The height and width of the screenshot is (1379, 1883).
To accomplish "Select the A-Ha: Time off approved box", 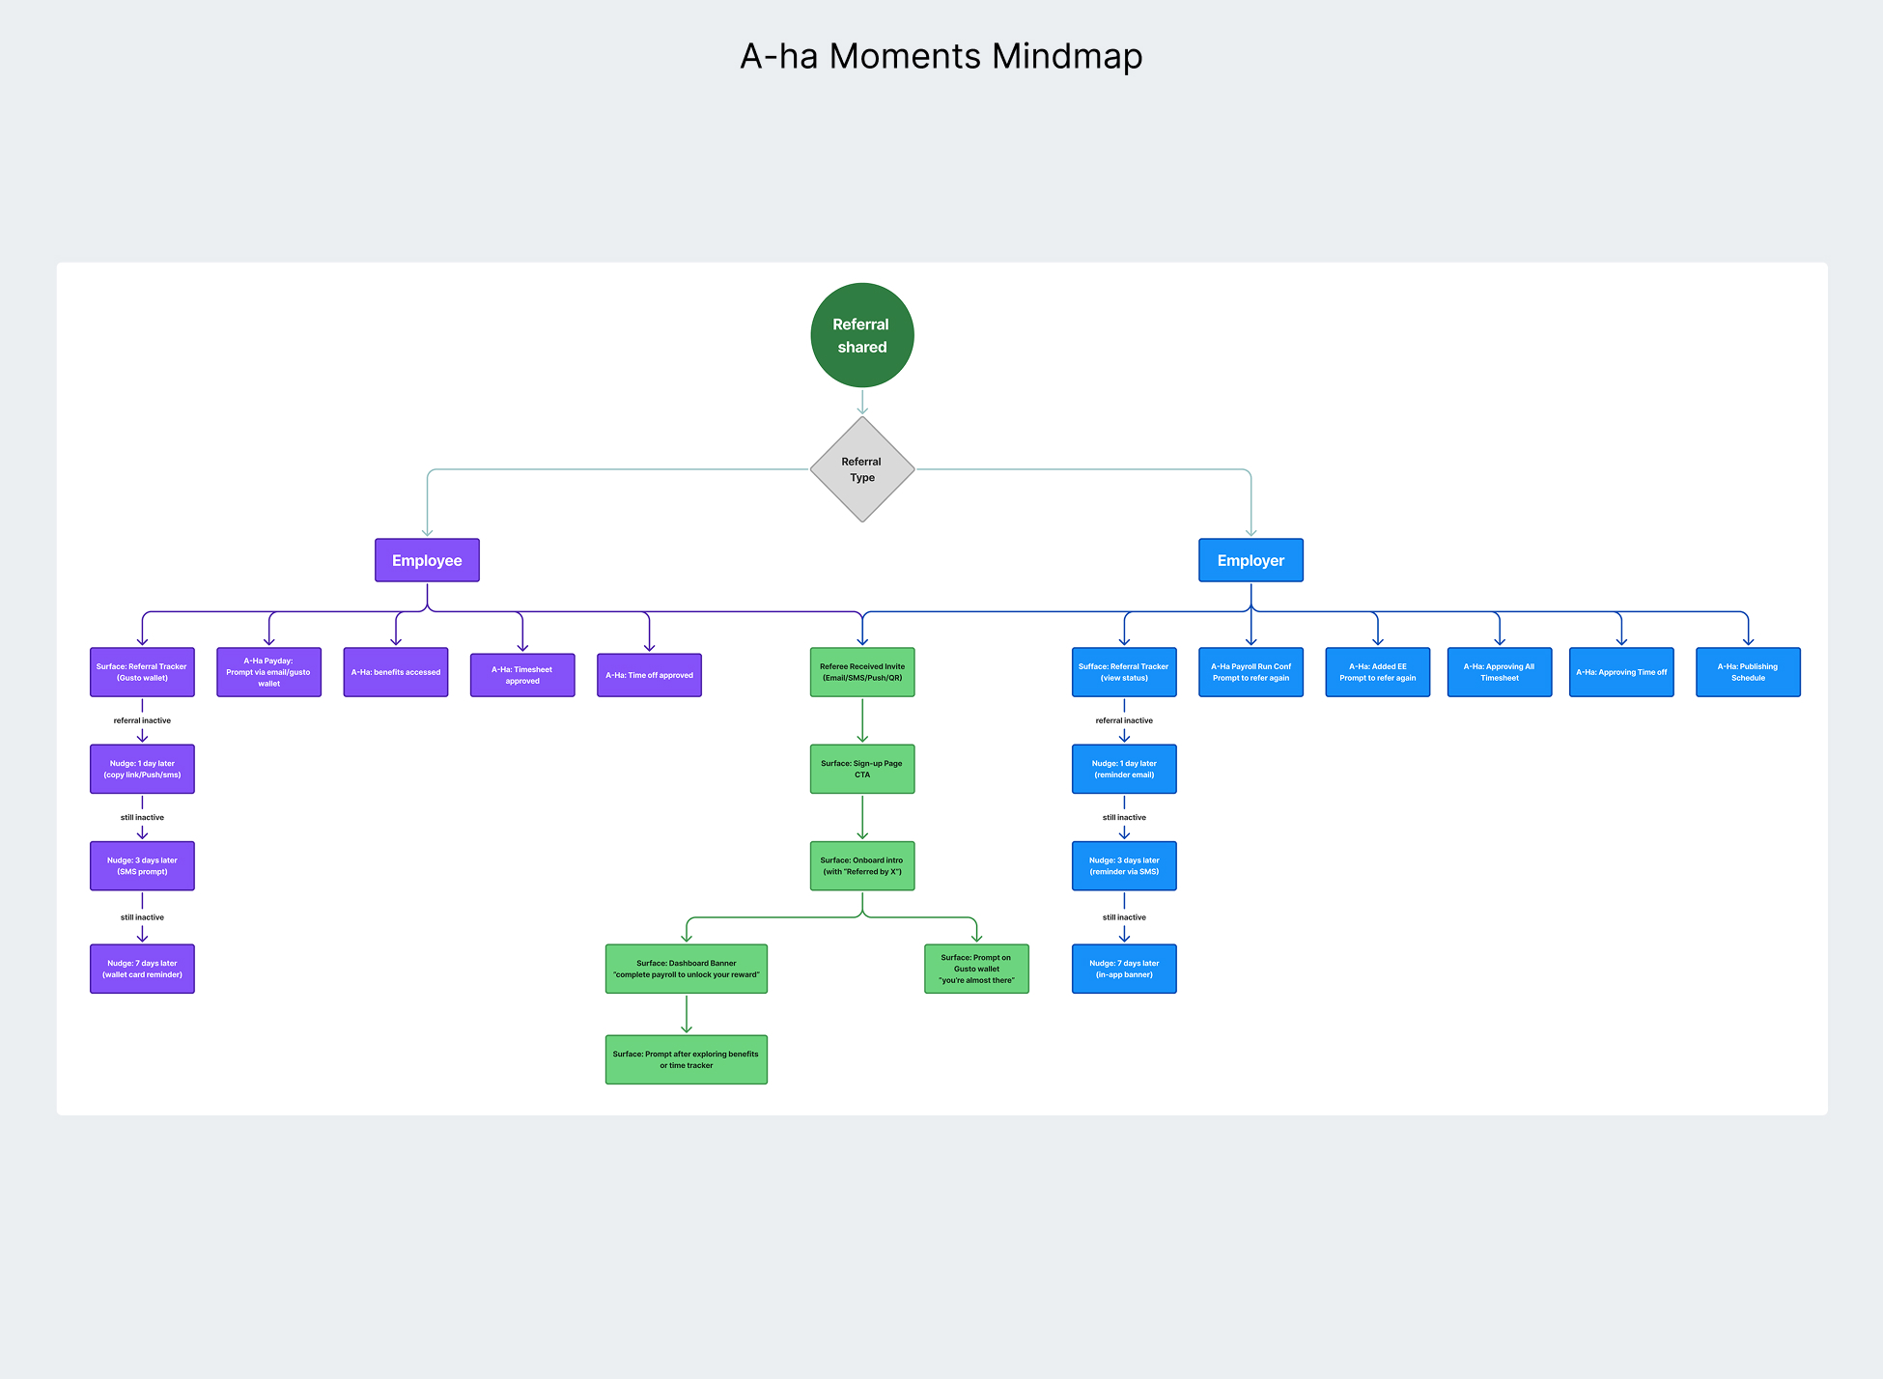I will (649, 675).
